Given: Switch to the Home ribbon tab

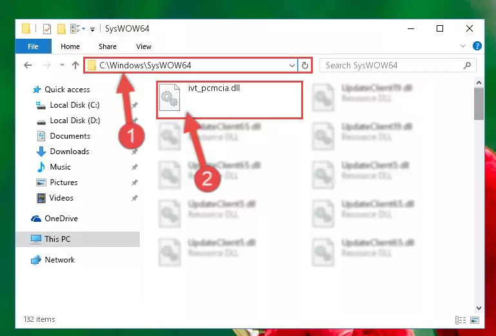Looking at the screenshot, I should pos(70,46).
